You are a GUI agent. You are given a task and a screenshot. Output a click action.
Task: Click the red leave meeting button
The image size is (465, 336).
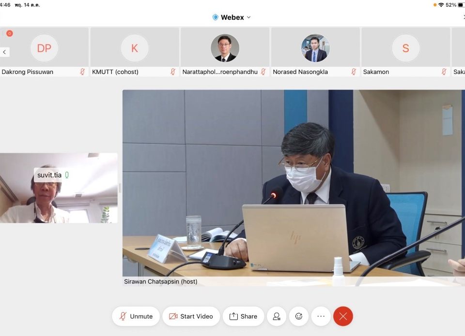click(343, 316)
